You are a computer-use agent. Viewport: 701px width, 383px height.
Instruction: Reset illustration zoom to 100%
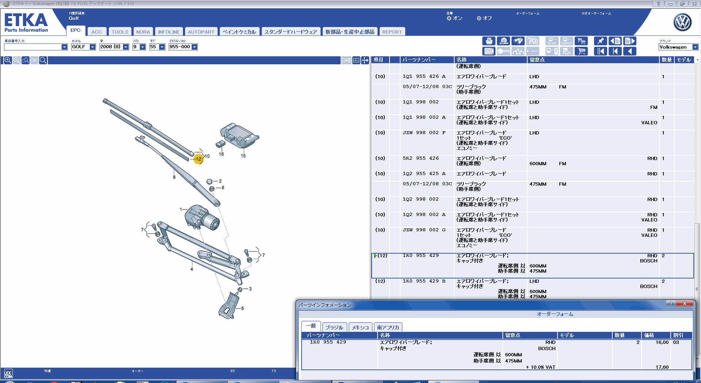34,60
